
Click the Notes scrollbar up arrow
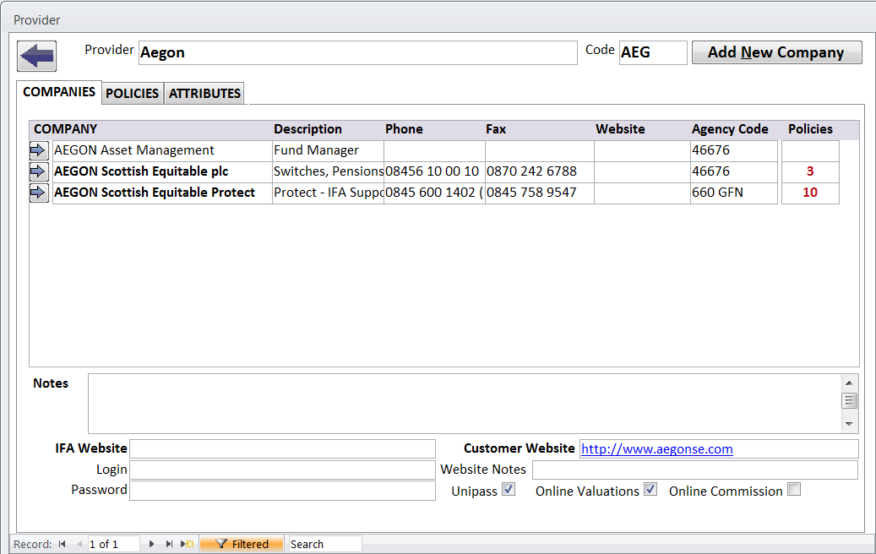point(849,383)
